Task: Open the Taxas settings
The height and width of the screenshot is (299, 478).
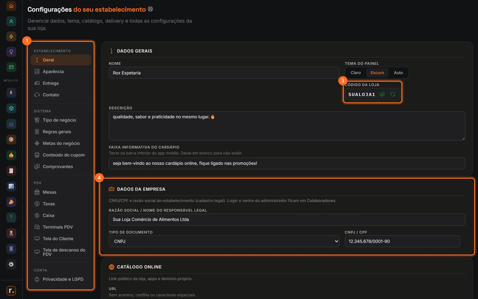Action: [61, 204]
